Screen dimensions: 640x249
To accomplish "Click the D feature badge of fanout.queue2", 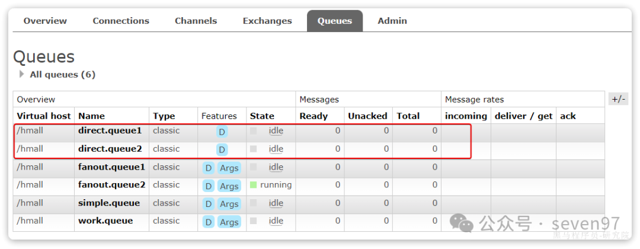I will (x=208, y=186).
